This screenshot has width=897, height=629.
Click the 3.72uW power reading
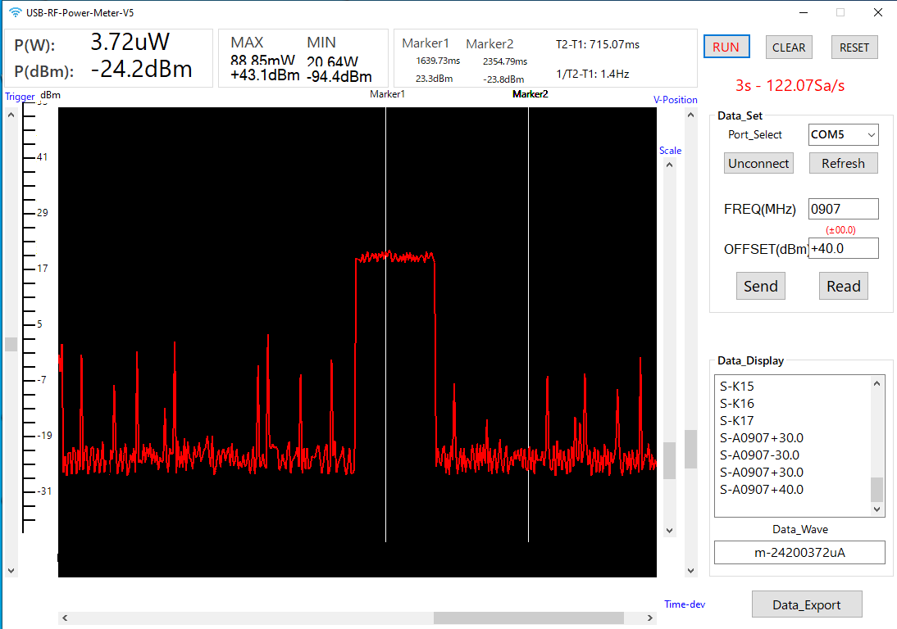[x=130, y=42]
